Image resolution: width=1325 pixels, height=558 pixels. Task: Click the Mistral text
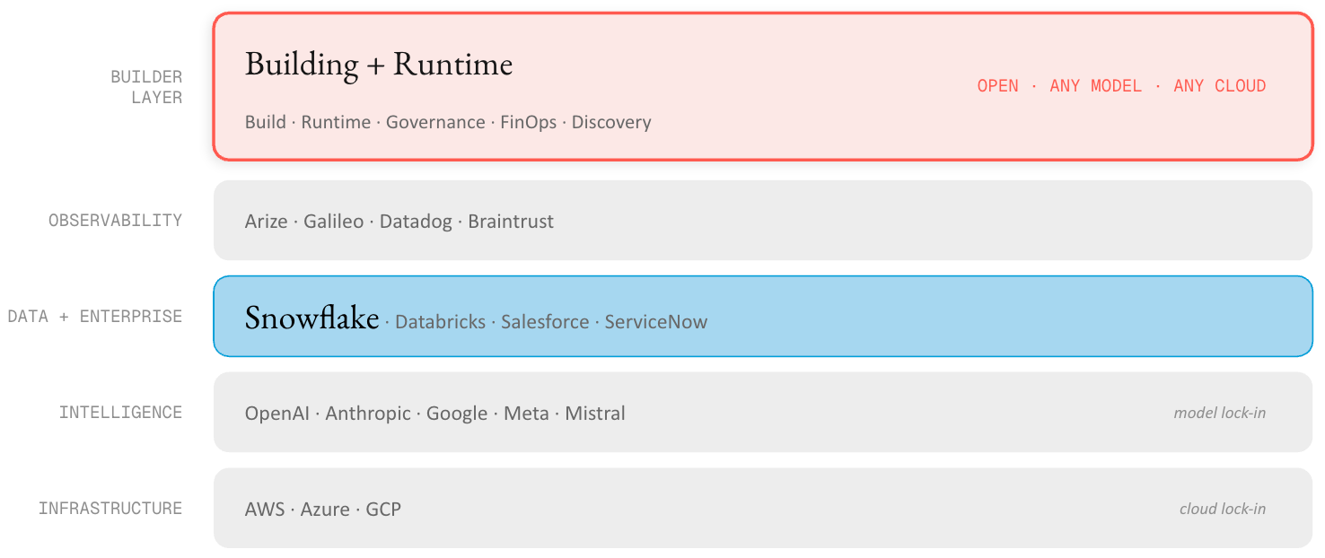595,414
